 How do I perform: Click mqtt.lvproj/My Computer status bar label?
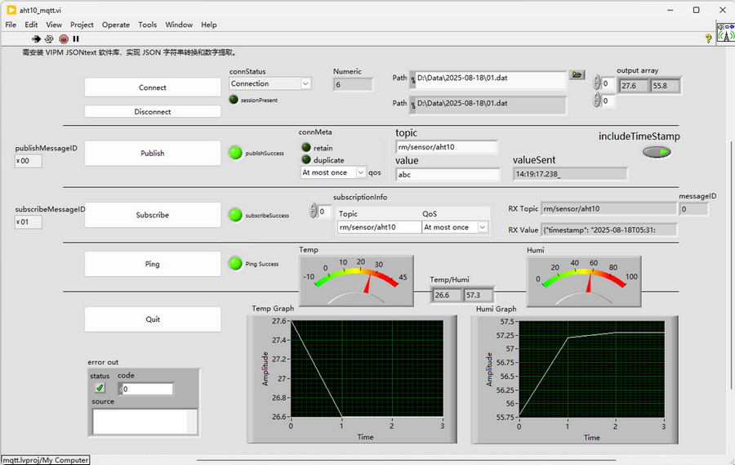46,460
